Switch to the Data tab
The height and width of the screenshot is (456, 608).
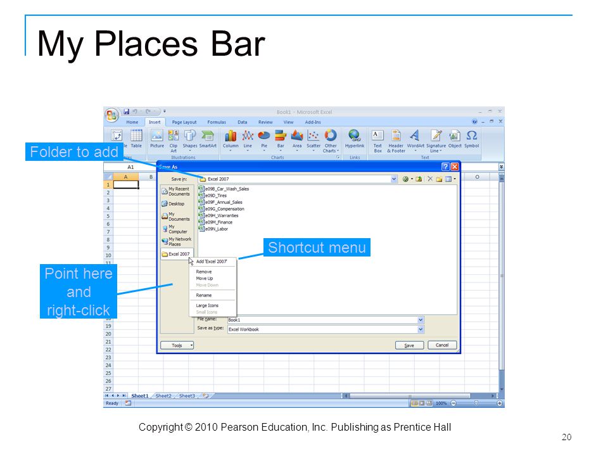[x=243, y=122]
